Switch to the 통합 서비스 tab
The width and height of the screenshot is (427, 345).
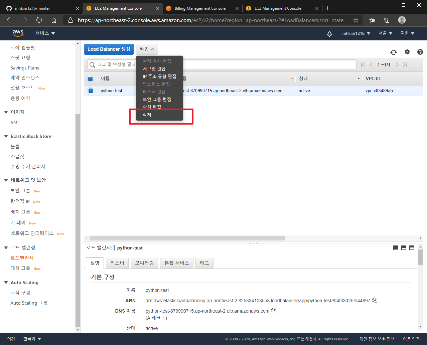(x=177, y=263)
